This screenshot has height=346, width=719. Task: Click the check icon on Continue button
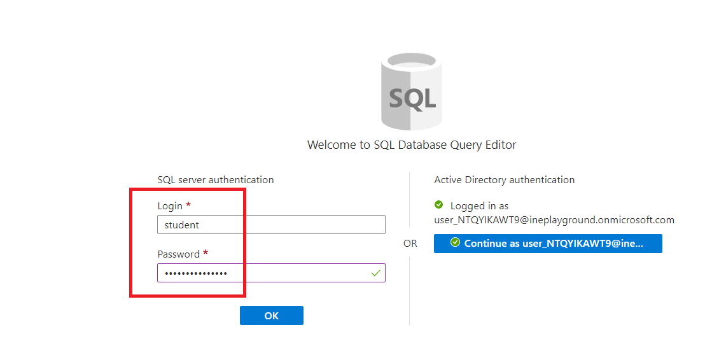(x=454, y=243)
